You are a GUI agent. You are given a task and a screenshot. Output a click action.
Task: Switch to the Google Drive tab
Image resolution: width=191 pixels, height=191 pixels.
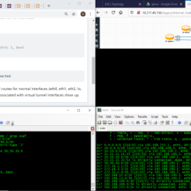pos(164,4)
